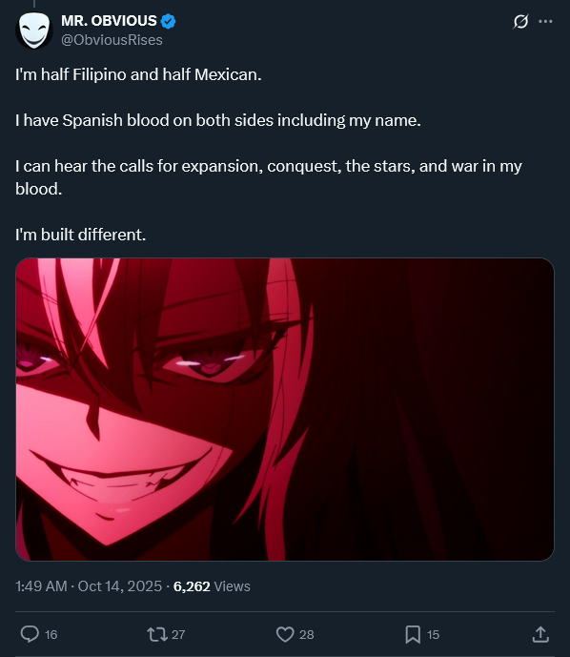The image size is (570, 657).
Task: Click the reply speech bubble icon
Action: pos(30,634)
